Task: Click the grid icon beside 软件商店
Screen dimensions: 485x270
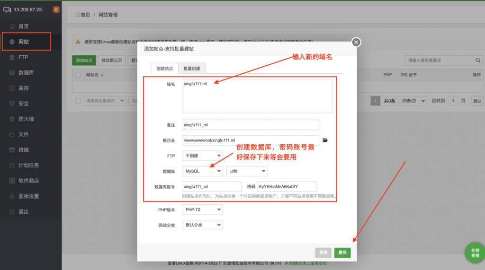Action: pyautogui.click(x=12, y=181)
